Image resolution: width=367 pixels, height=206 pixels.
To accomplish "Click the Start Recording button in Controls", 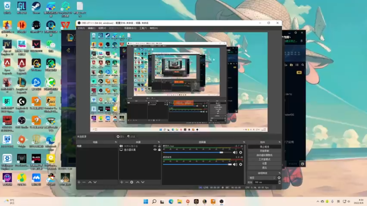I will (265, 151).
